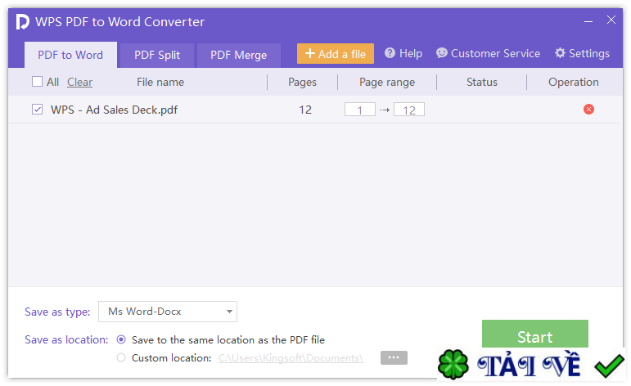Click the Clear link

pyautogui.click(x=79, y=82)
